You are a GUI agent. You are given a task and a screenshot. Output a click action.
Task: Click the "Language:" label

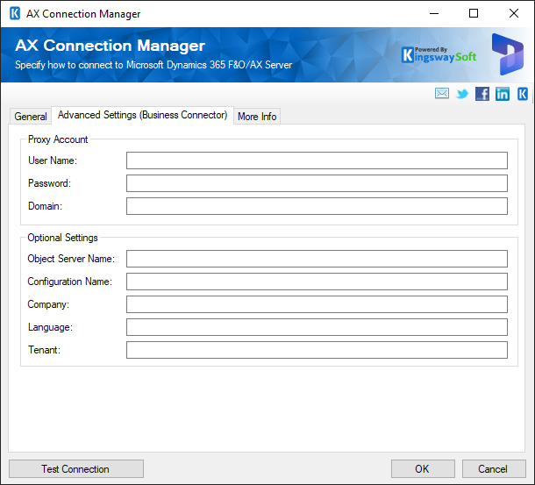click(50, 327)
